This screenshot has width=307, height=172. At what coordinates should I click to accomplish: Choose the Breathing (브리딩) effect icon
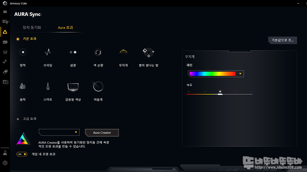click(48, 52)
